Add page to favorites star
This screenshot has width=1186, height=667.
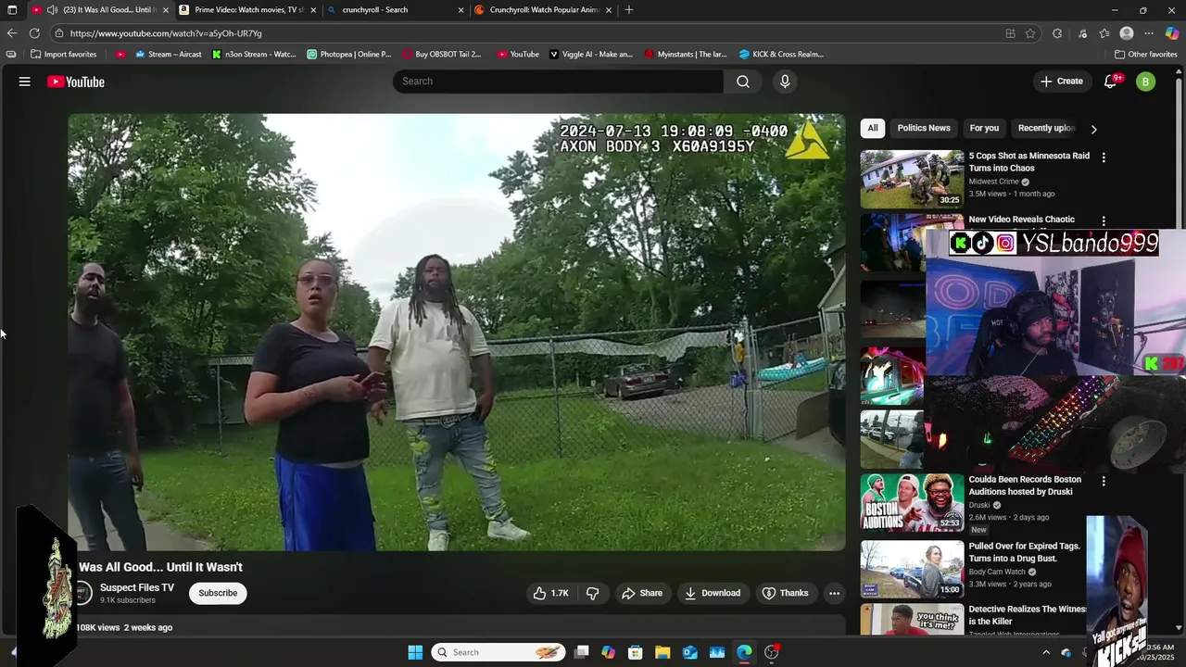[x=1030, y=33]
